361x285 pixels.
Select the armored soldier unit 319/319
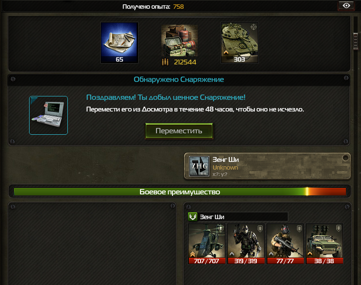click(x=246, y=244)
